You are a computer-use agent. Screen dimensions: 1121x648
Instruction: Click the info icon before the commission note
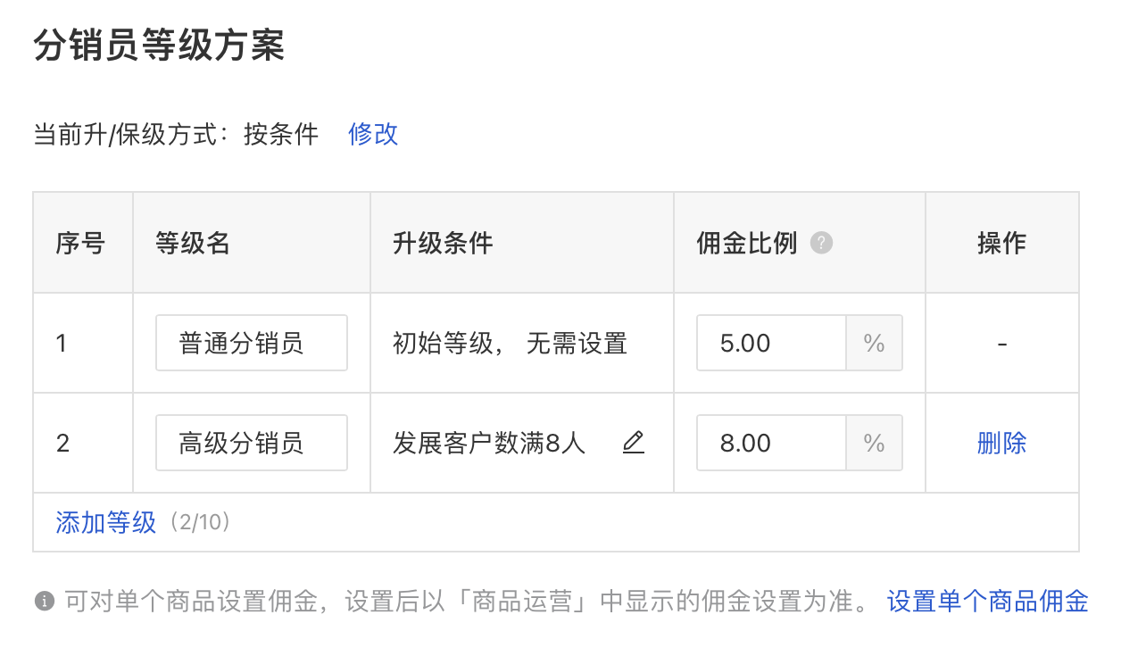tap(44, 602)
